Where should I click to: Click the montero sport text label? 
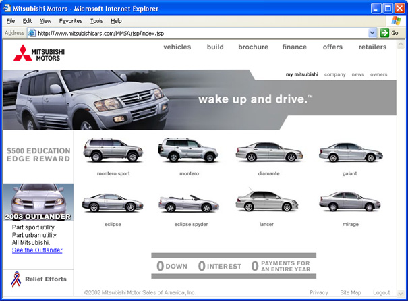(113, 173)
